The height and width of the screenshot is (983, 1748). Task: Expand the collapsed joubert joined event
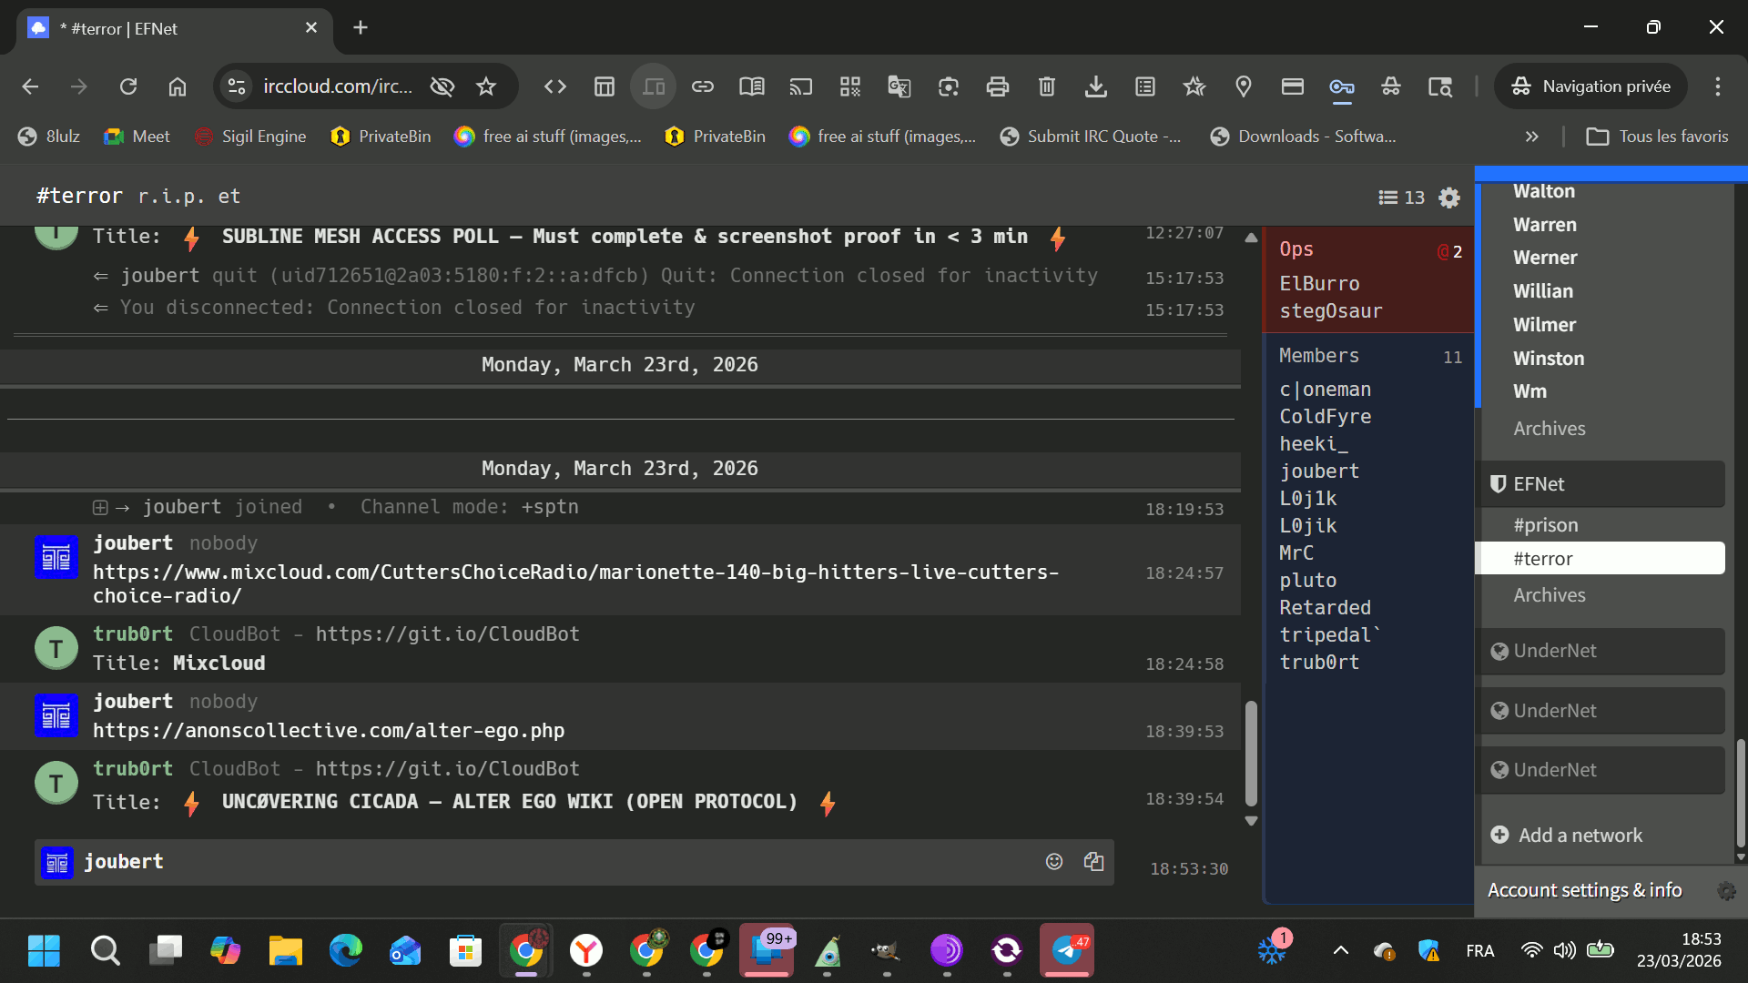(x=100, y=508)
